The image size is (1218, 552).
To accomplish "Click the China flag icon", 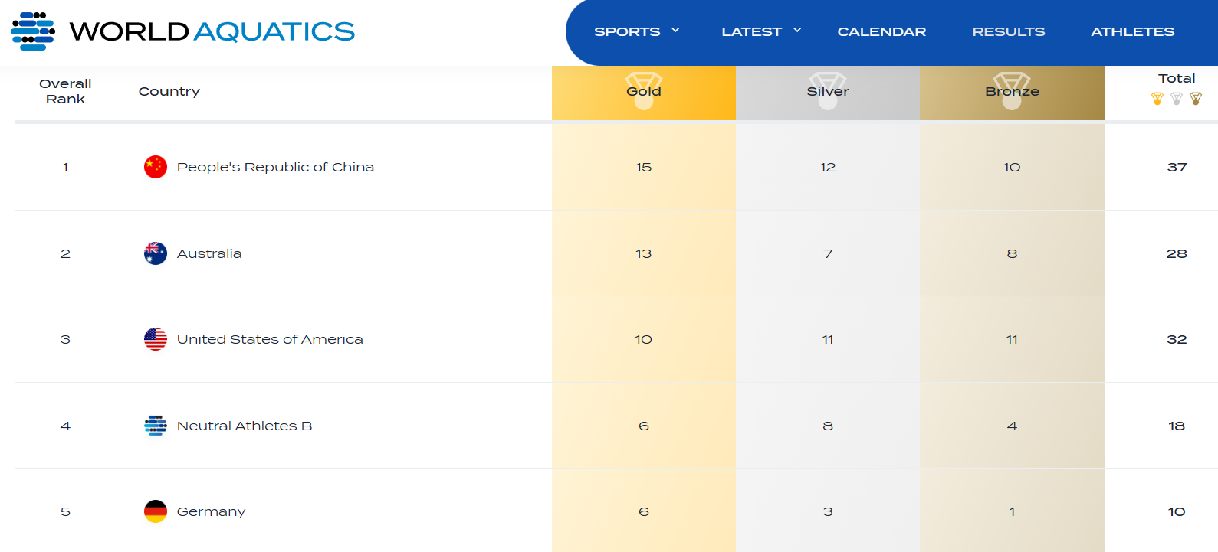I will (x=156, y=167).
